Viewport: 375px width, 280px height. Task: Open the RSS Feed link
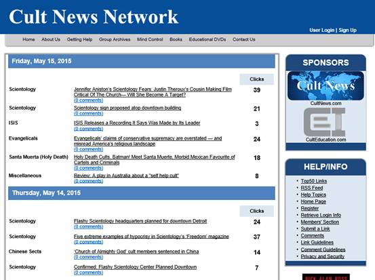[312, 188]
